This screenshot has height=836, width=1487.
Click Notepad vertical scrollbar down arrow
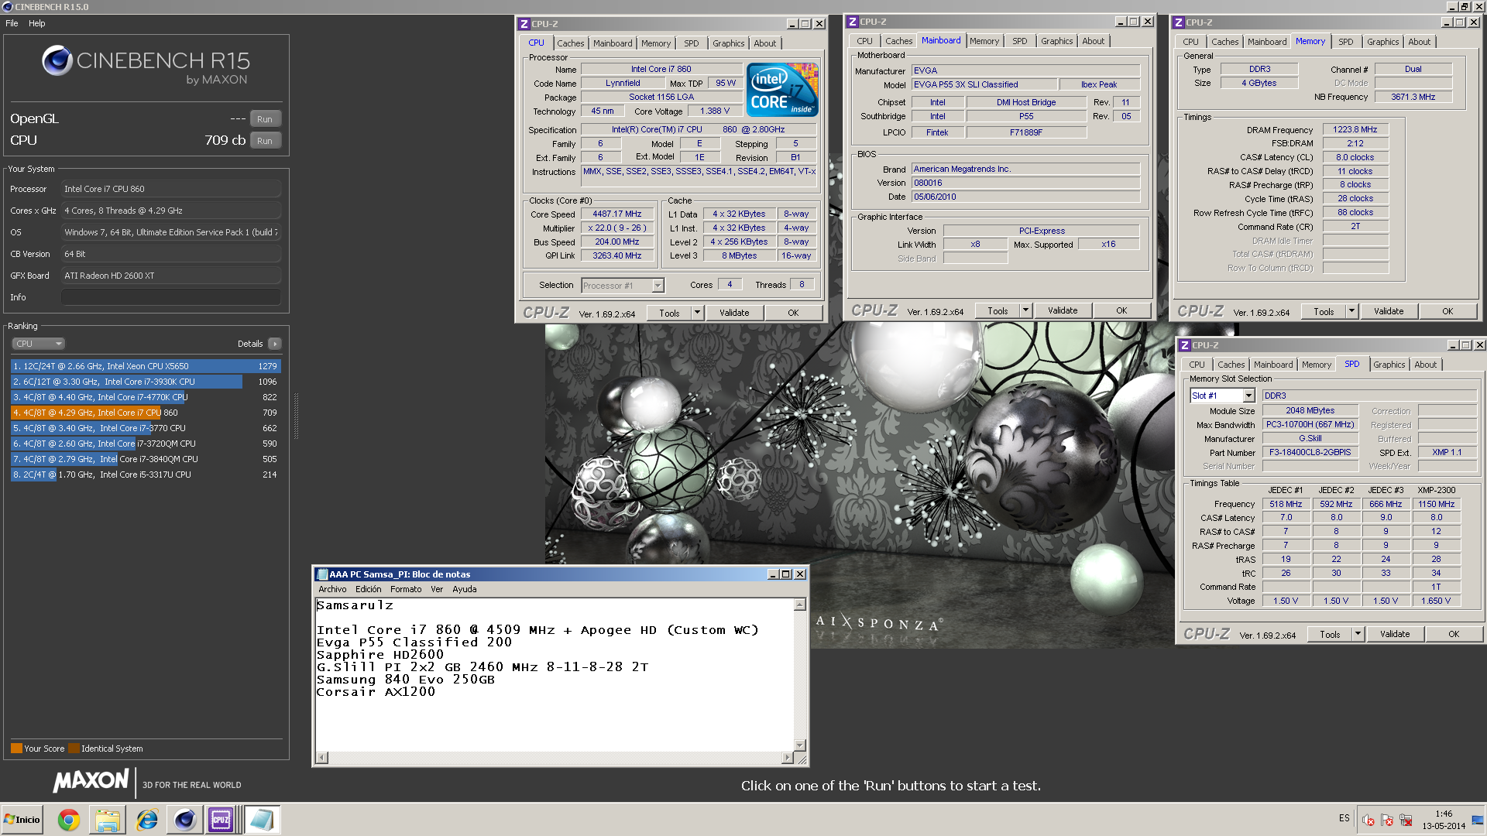800,745
